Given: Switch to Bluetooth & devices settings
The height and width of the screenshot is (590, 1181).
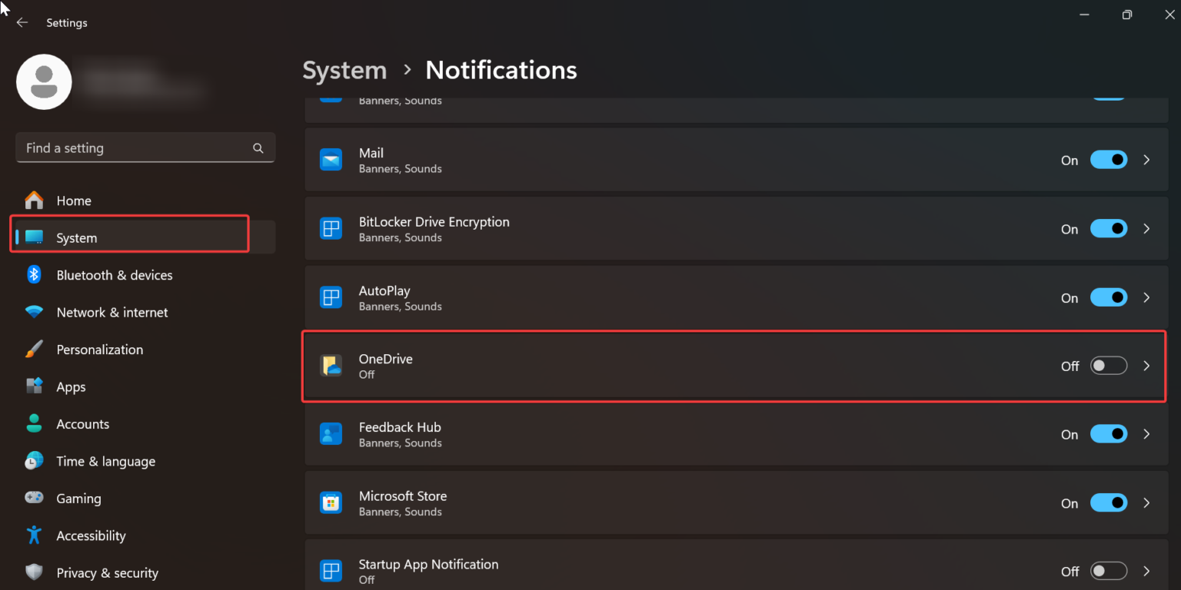Looking at the screenshot, I should [x=115, y=274].
